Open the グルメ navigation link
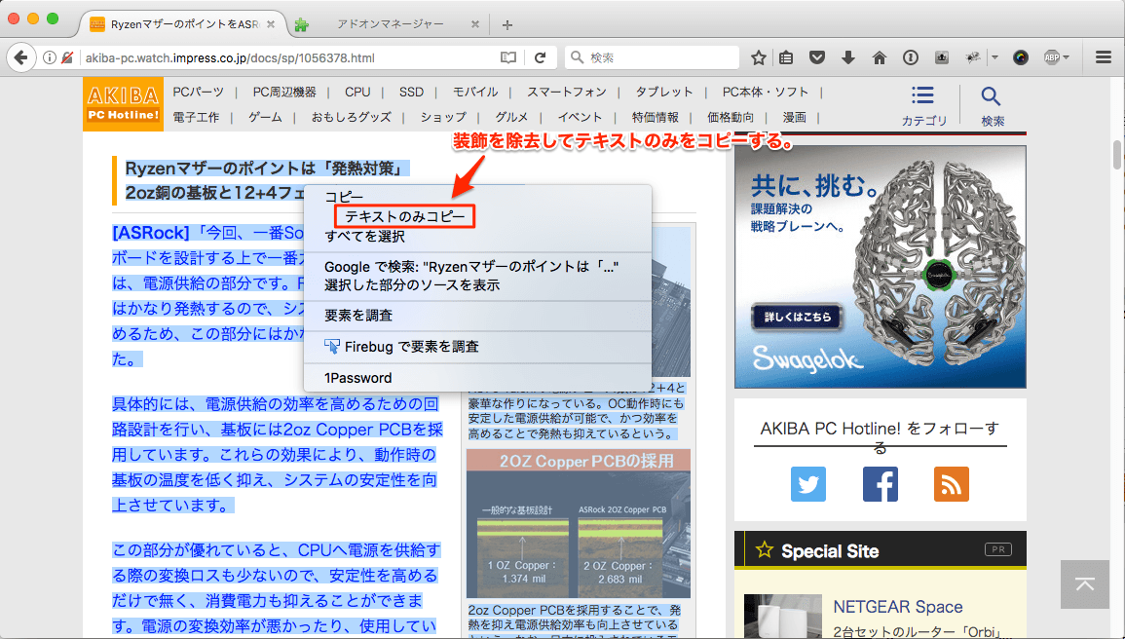1125x639 pixels. [511, 117]
